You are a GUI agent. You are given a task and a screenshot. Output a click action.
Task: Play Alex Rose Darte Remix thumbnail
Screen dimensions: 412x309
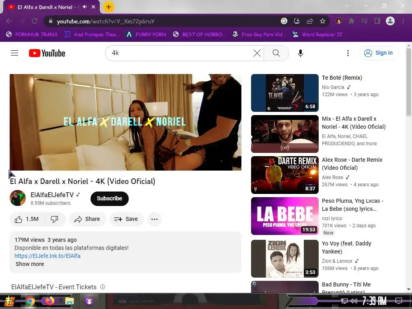(x=284, y=175)
